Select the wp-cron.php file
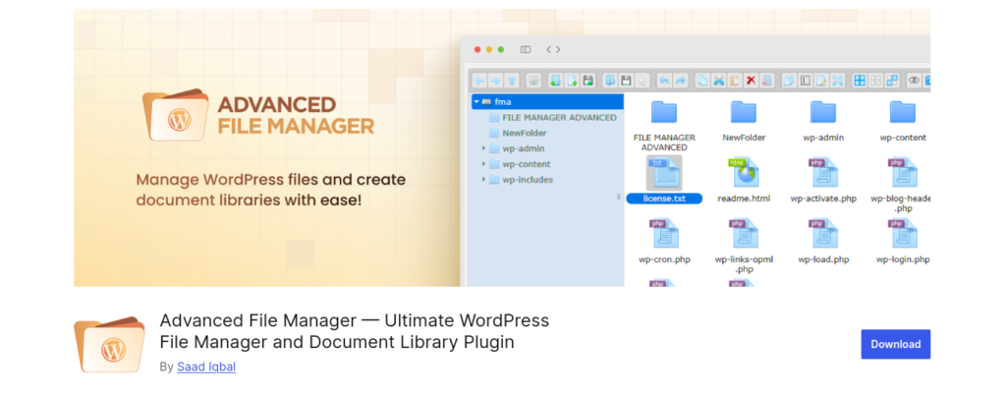Image resolution: width=1006 pixels, height=396 pixels. 664,242
